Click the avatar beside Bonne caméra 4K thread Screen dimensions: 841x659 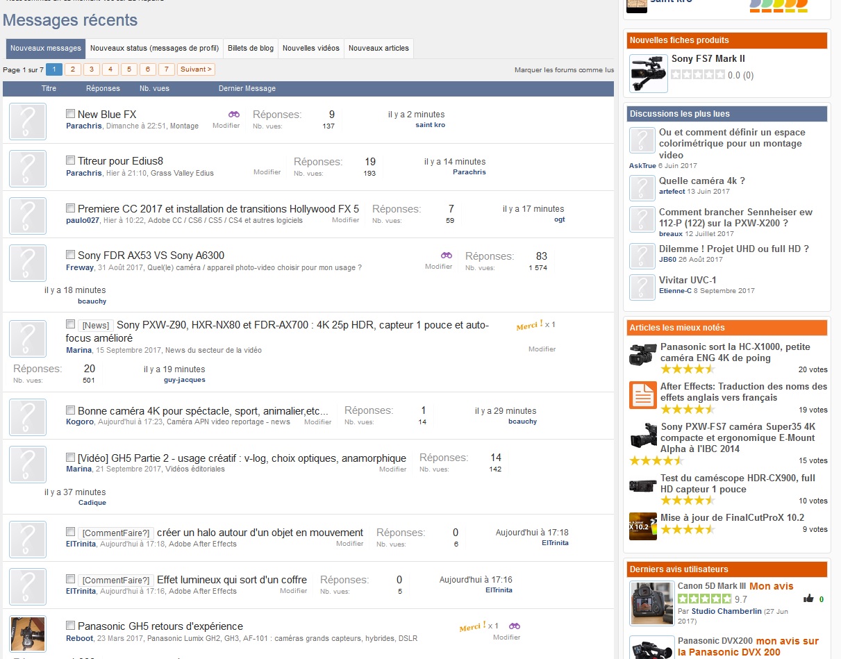tap(28, 417)
